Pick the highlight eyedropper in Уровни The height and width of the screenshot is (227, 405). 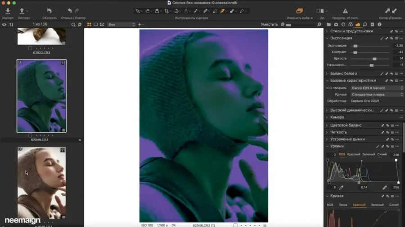pos(385,188)
